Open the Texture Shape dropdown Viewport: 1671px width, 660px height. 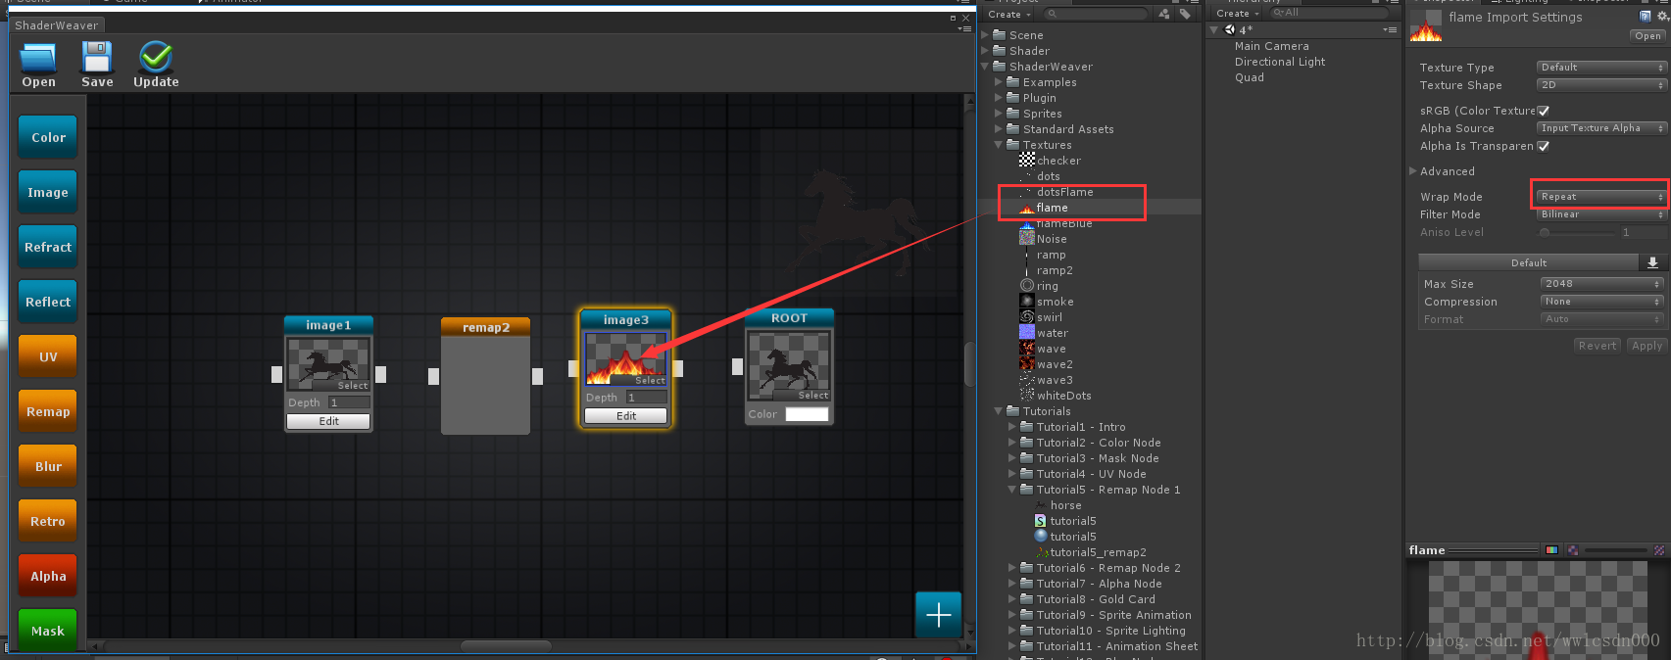(x=1601, y=85)
